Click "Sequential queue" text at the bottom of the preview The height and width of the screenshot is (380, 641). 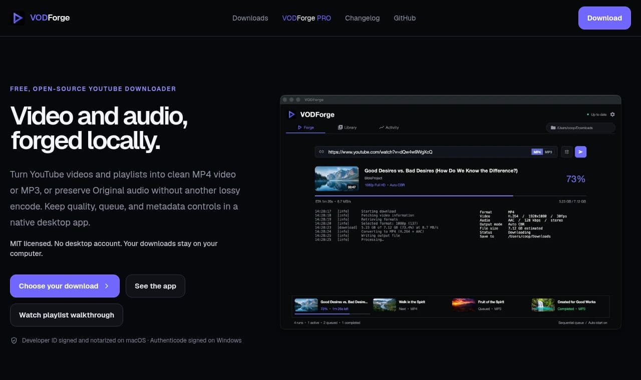571,323
